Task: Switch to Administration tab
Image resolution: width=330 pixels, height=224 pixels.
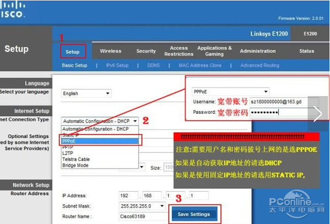Action: coord(257,51)
